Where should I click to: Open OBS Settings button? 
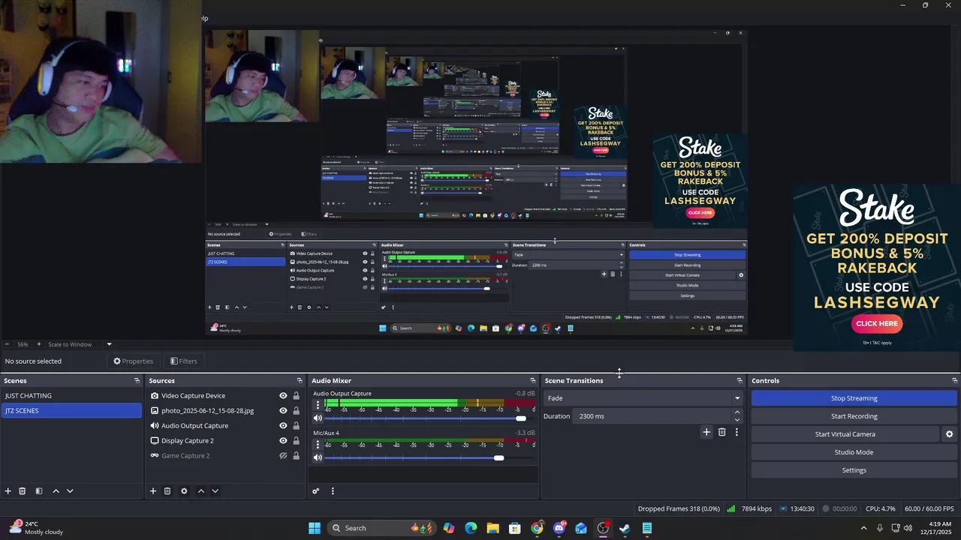click(x=854, y=470)
